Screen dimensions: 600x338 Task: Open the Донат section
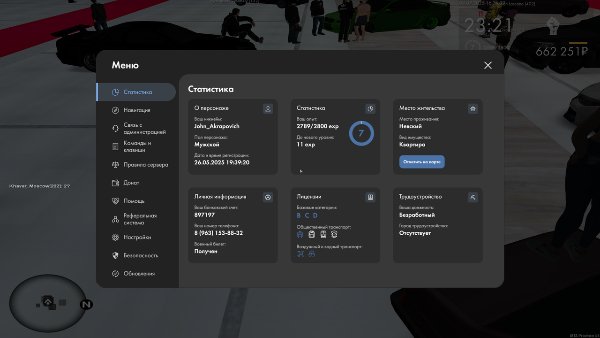(136, 183)
